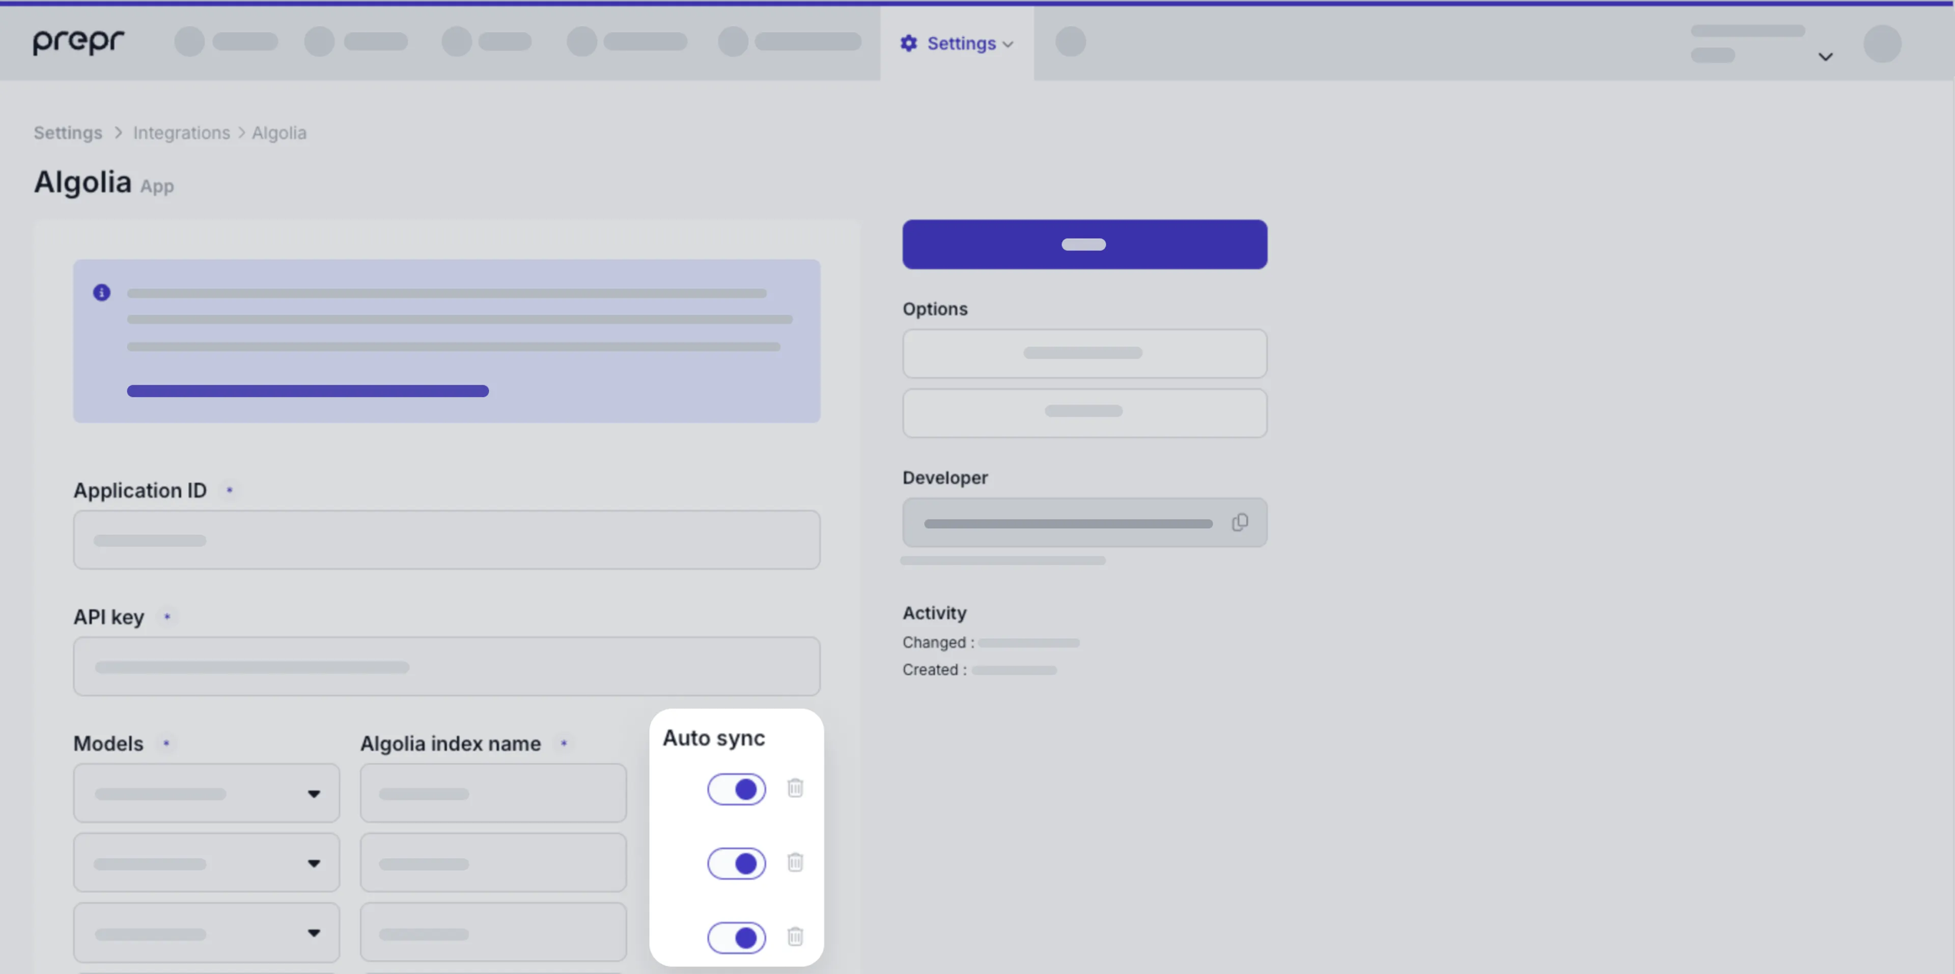This screenshot has width=1955, height=974.
Task: Open the second top navigation item
Action: tap(356, 41)
